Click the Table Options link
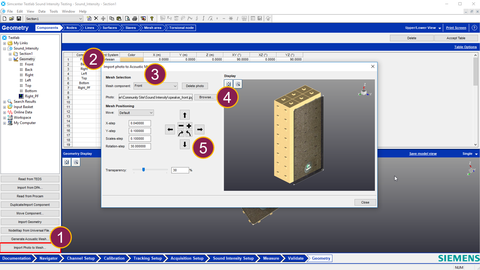The height and width of the screenshot is (270, 480). point(465,47)
